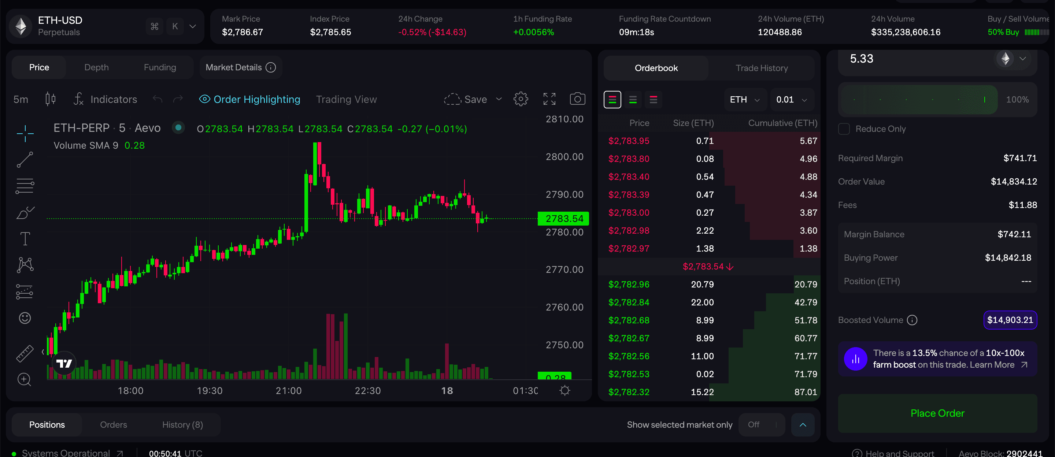1055x457 pixels.
Task: Open the Orders tab
Action: coord(114,425)
